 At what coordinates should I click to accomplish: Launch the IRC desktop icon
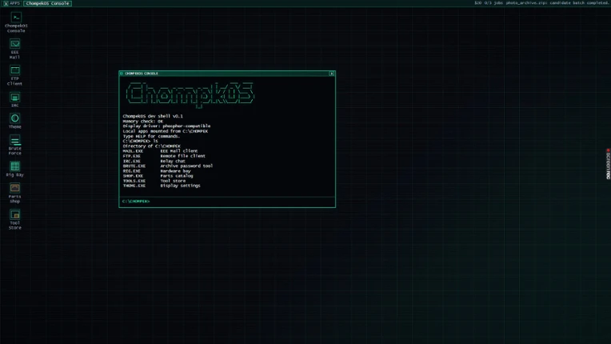pos(15,100)
